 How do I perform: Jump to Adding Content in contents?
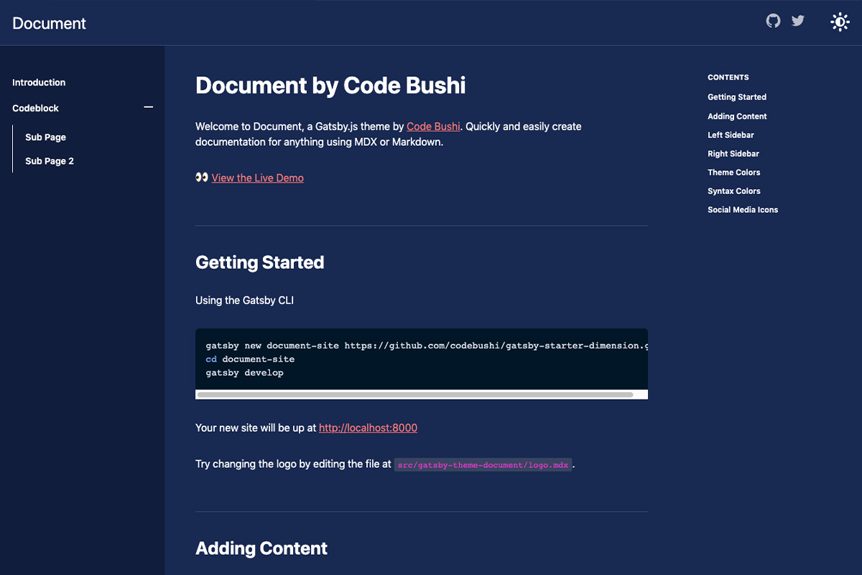pyautogui.click(x=737, y=116)
